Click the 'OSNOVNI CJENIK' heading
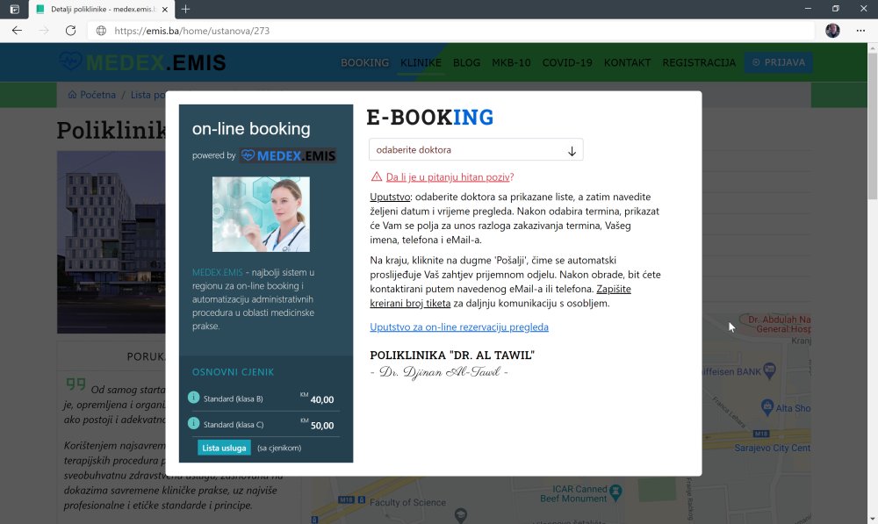The height and width of the screenshot is (524, 878). click(x=233, y=372)
